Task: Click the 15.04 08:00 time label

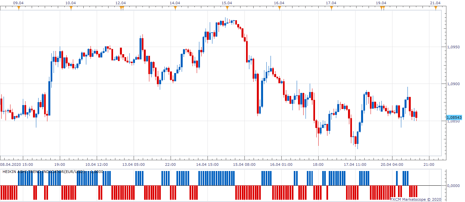Action: 244,164
